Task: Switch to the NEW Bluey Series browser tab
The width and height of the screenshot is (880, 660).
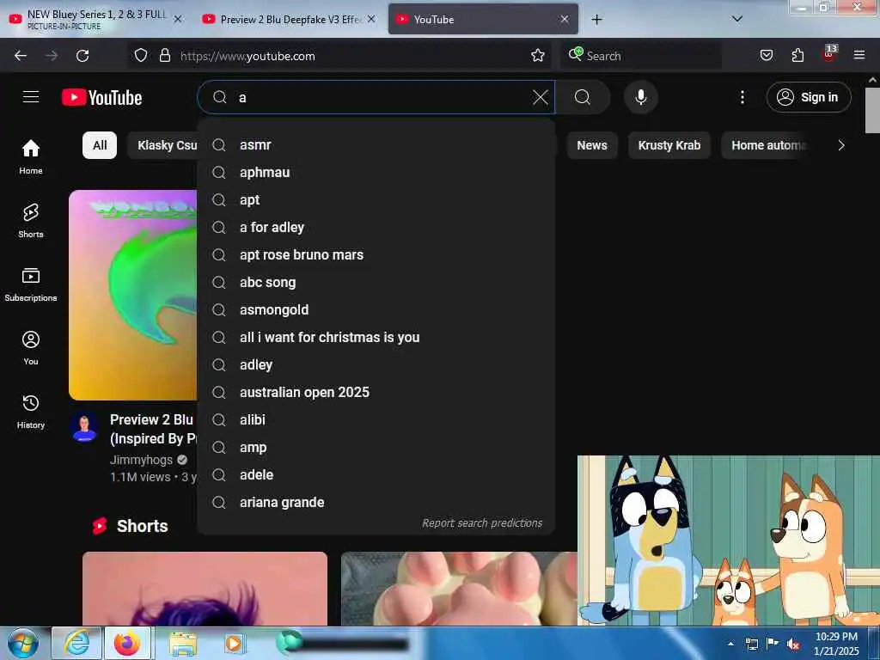Action: (x=95, y=19)
